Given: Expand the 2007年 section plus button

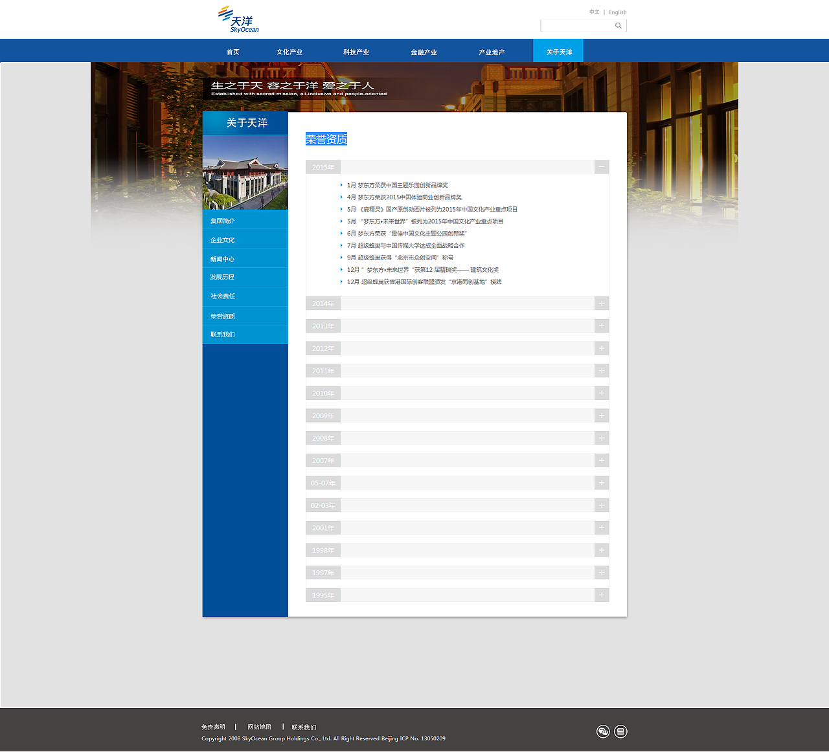Looking at the screenshot, I should pyautogui.click(x=602, y=460).
